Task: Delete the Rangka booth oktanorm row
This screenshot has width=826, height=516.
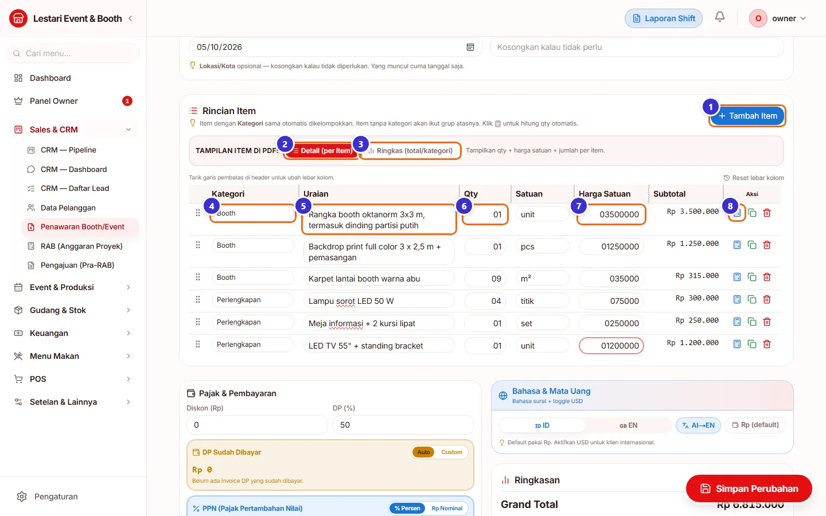Action: point(767,213)
